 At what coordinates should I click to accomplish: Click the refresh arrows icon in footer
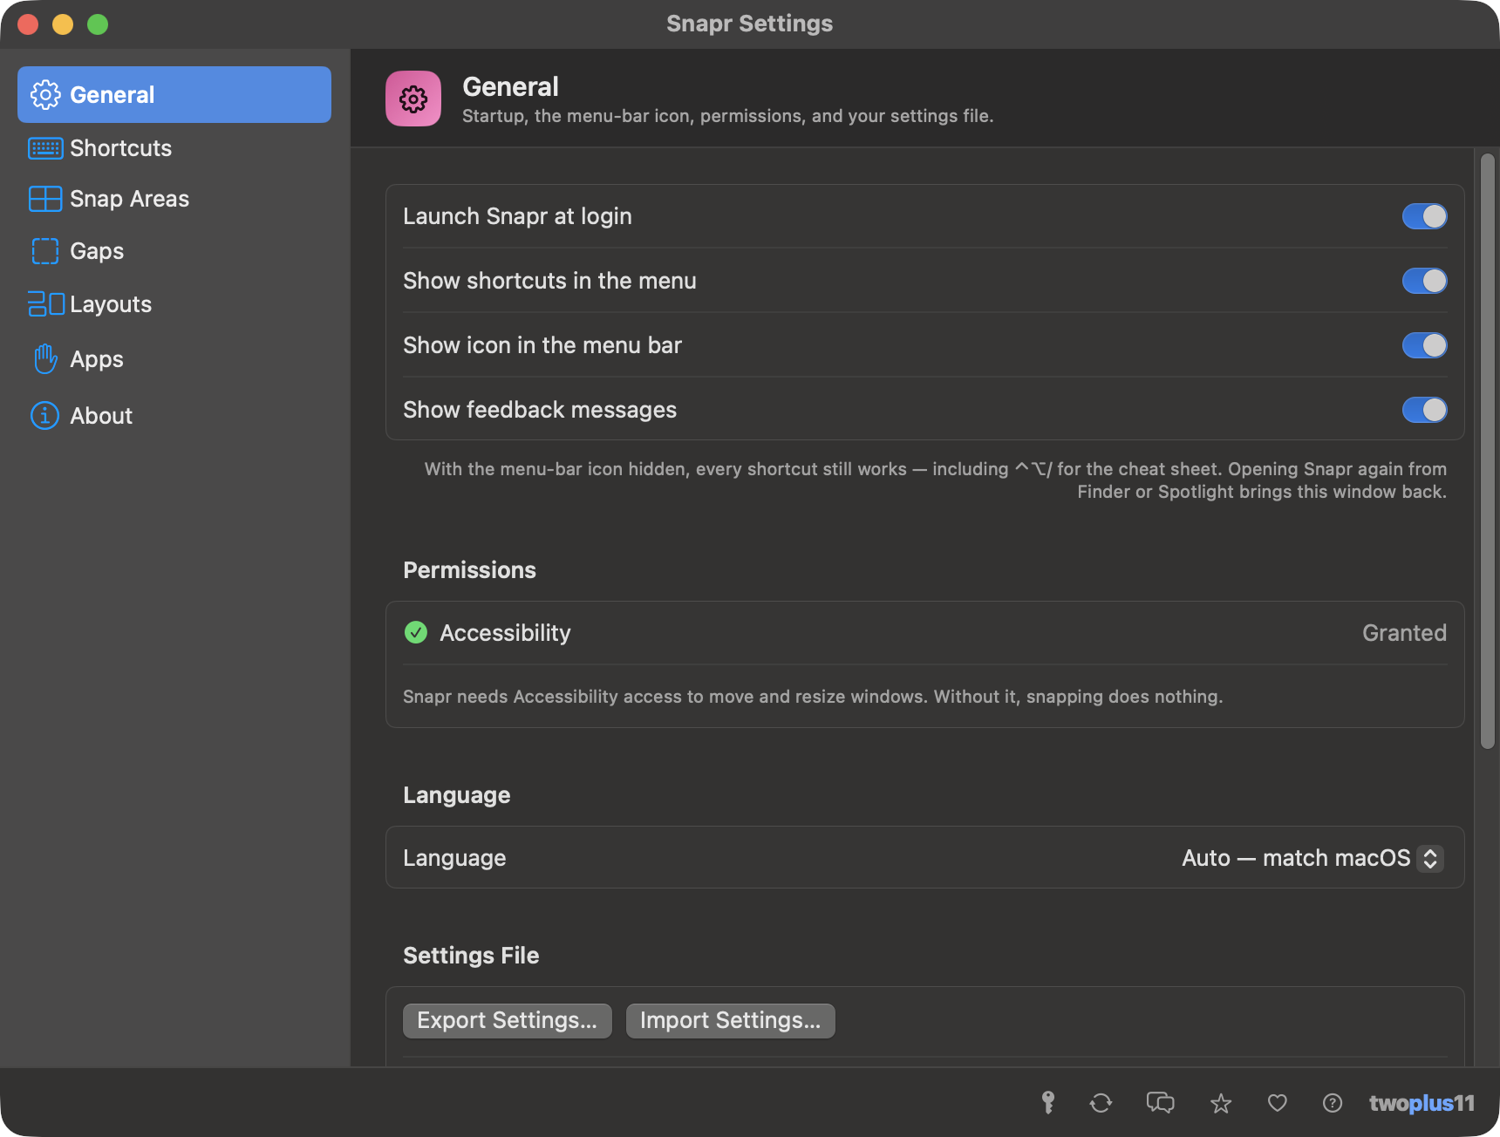point(1101,1103)
